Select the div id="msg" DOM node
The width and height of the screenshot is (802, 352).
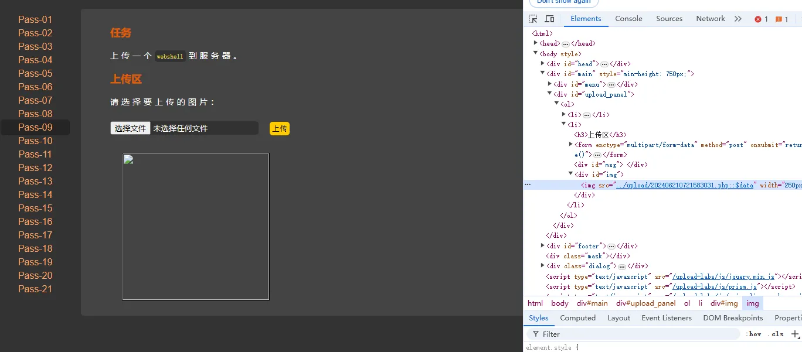pos(611,165)
